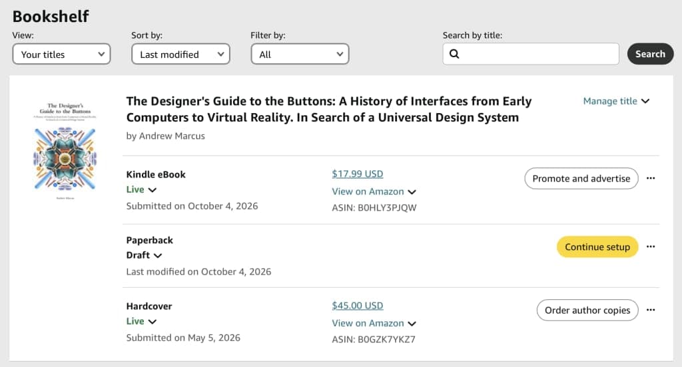Open the Sort by 'Last modified' dropdown

pyautogui.click(x=180, y=55)
